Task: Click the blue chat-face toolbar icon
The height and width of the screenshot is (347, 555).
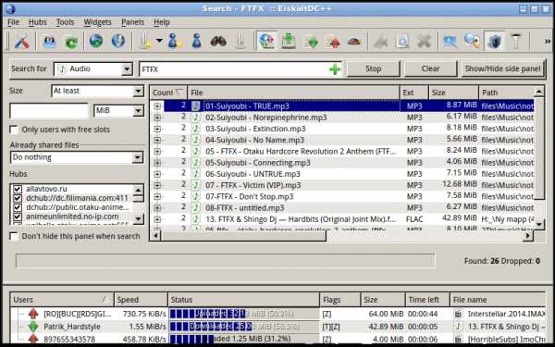Action: pos(50,42)
